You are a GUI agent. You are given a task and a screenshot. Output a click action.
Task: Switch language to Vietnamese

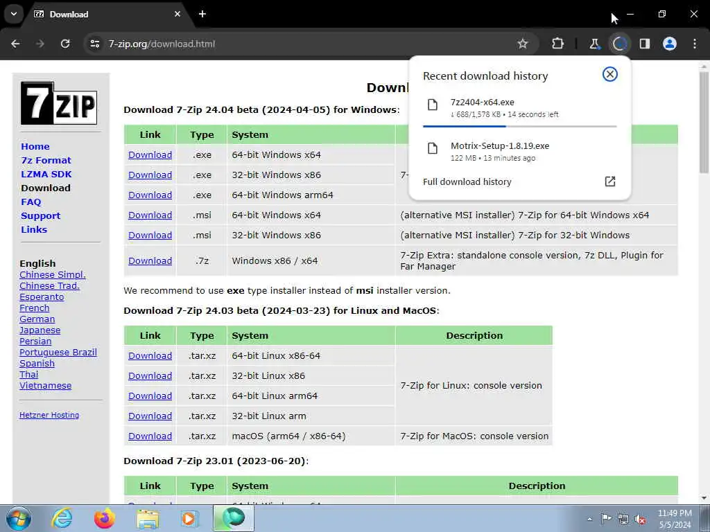pos(45,385)
